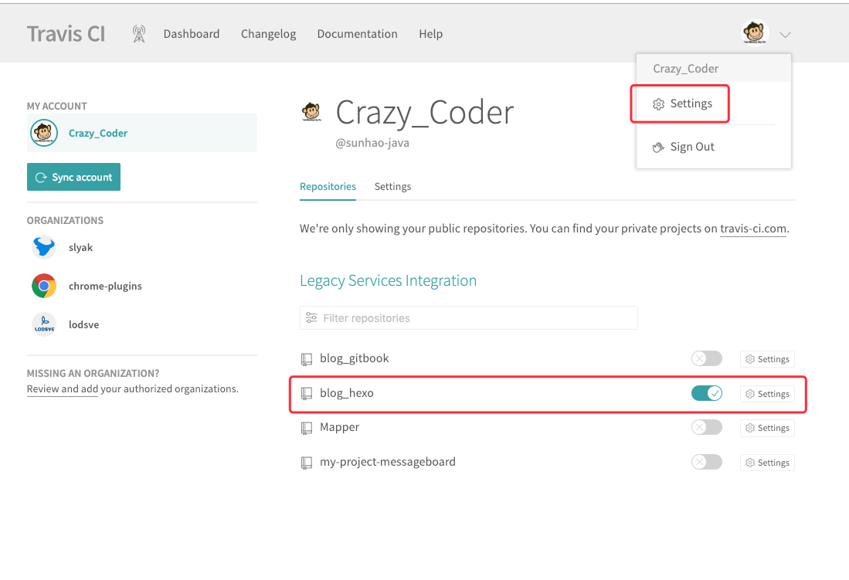
Task: Turn on the my-project-messageboard toggle
Action: tap(707, 462)
